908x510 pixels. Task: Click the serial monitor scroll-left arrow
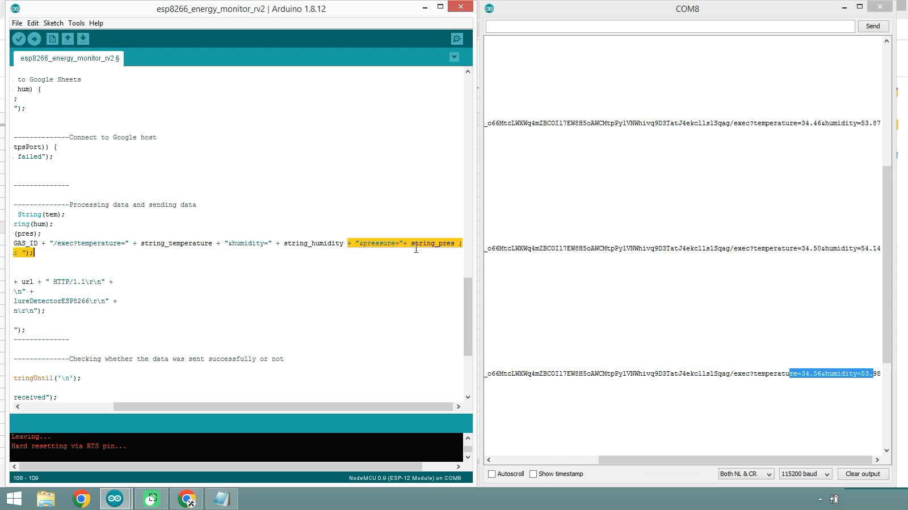(489, 460)
